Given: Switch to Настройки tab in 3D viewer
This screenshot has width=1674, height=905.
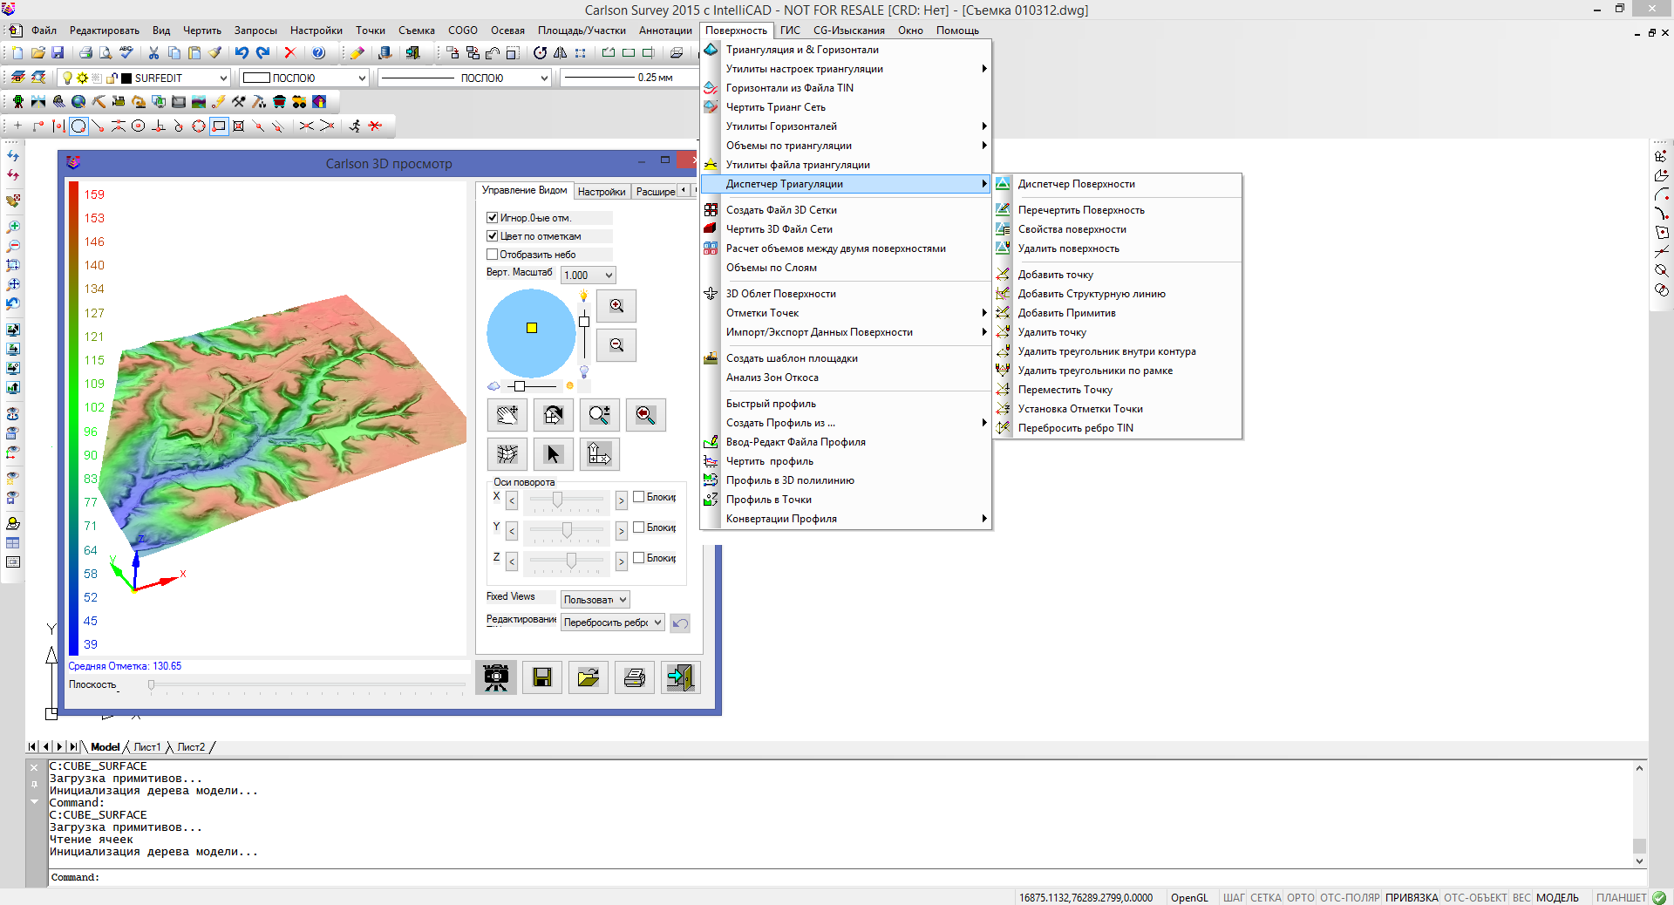Looking at the screenshot, I should click(602, 192).
